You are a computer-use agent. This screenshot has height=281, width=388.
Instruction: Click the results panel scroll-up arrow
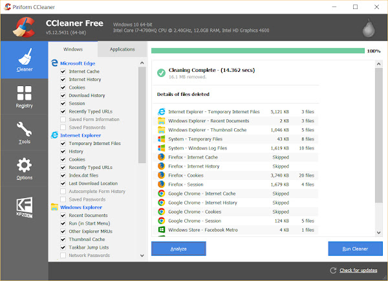tap(378, 64)
